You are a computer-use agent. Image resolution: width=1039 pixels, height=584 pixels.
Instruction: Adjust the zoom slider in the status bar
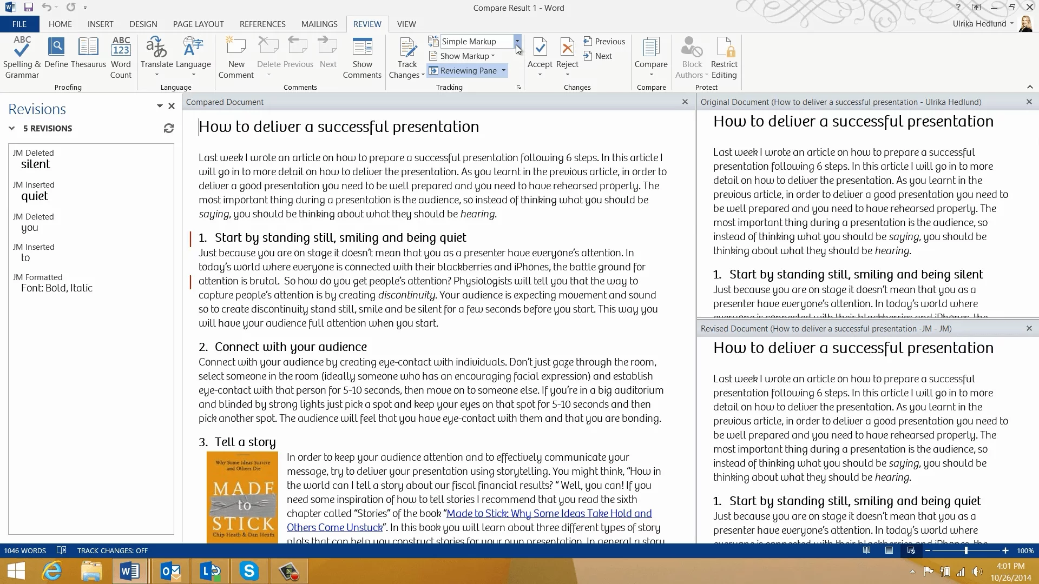pos(966,550)
